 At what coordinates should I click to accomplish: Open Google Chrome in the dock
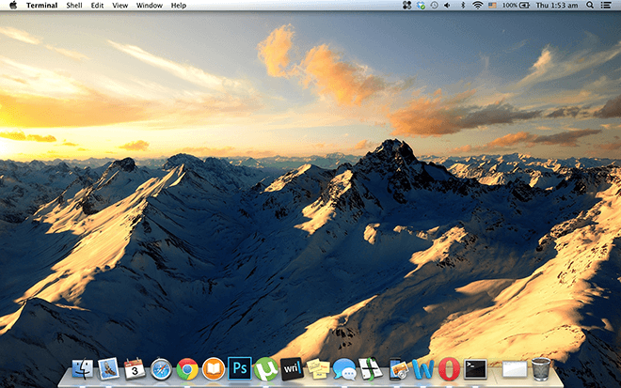tap(187, 369)
